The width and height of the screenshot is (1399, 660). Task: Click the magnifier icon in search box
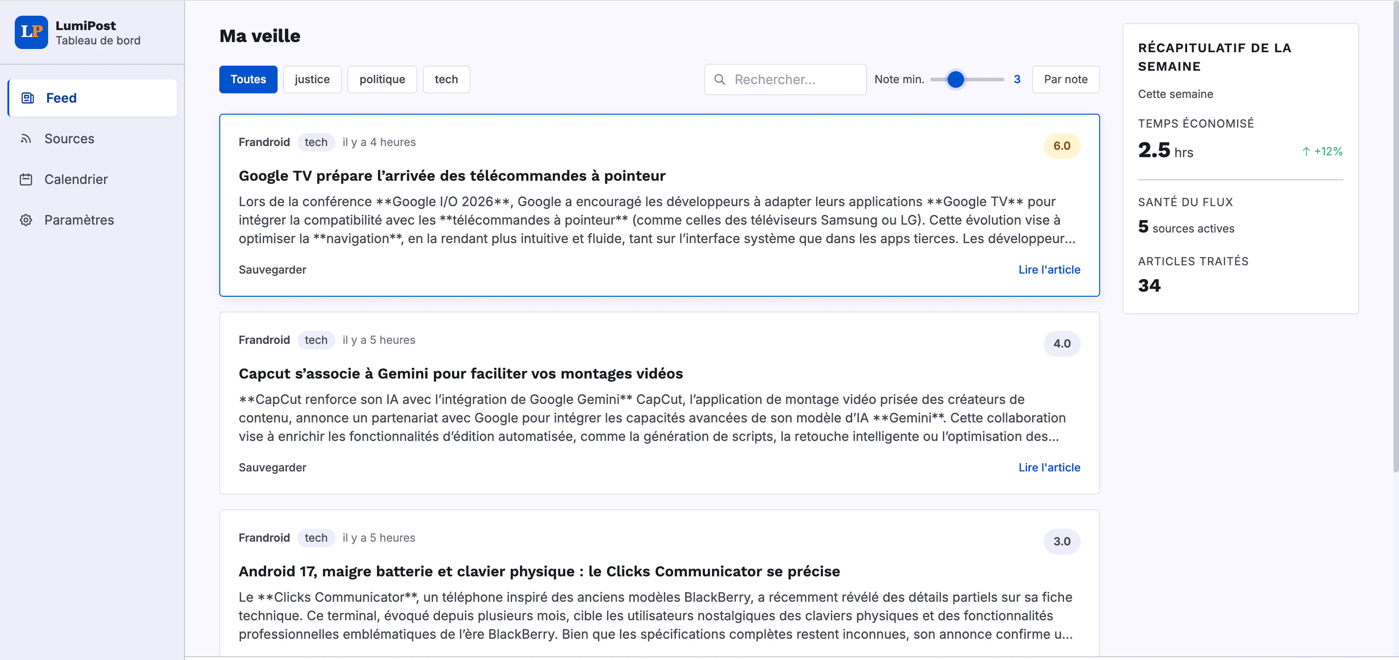pos(719,80)
